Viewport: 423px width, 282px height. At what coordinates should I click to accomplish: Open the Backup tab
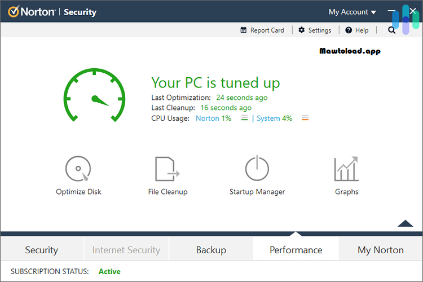pos(211,250)
